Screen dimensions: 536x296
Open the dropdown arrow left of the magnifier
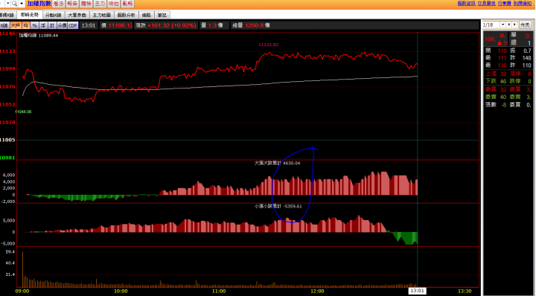tap(7, 4)
